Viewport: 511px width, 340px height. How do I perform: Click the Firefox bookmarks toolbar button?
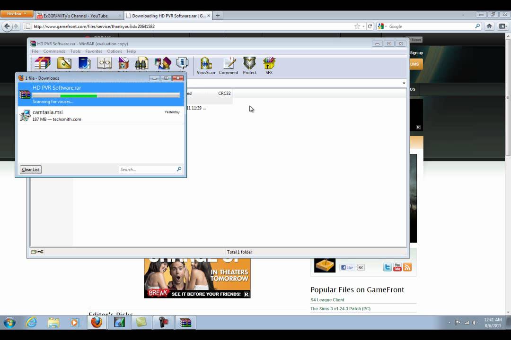tap(503, 26)
